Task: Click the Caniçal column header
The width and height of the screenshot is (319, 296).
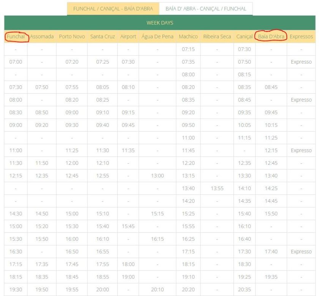Action: (x=244, y=37)
